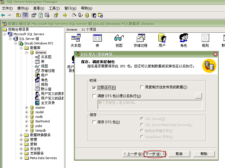Open the 规则 (Rules) icon in list pane

click(x=205, y=38)
